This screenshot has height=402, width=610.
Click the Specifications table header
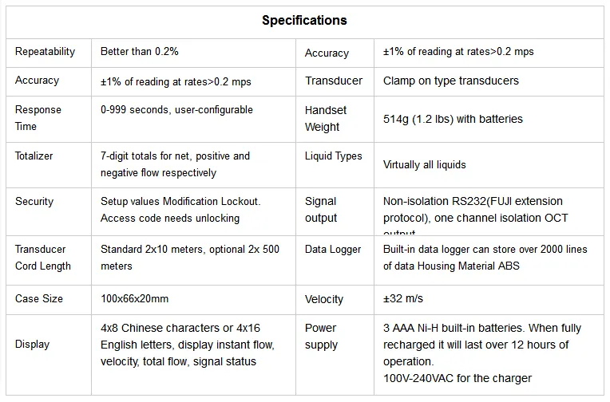click(x=304, y=21)
